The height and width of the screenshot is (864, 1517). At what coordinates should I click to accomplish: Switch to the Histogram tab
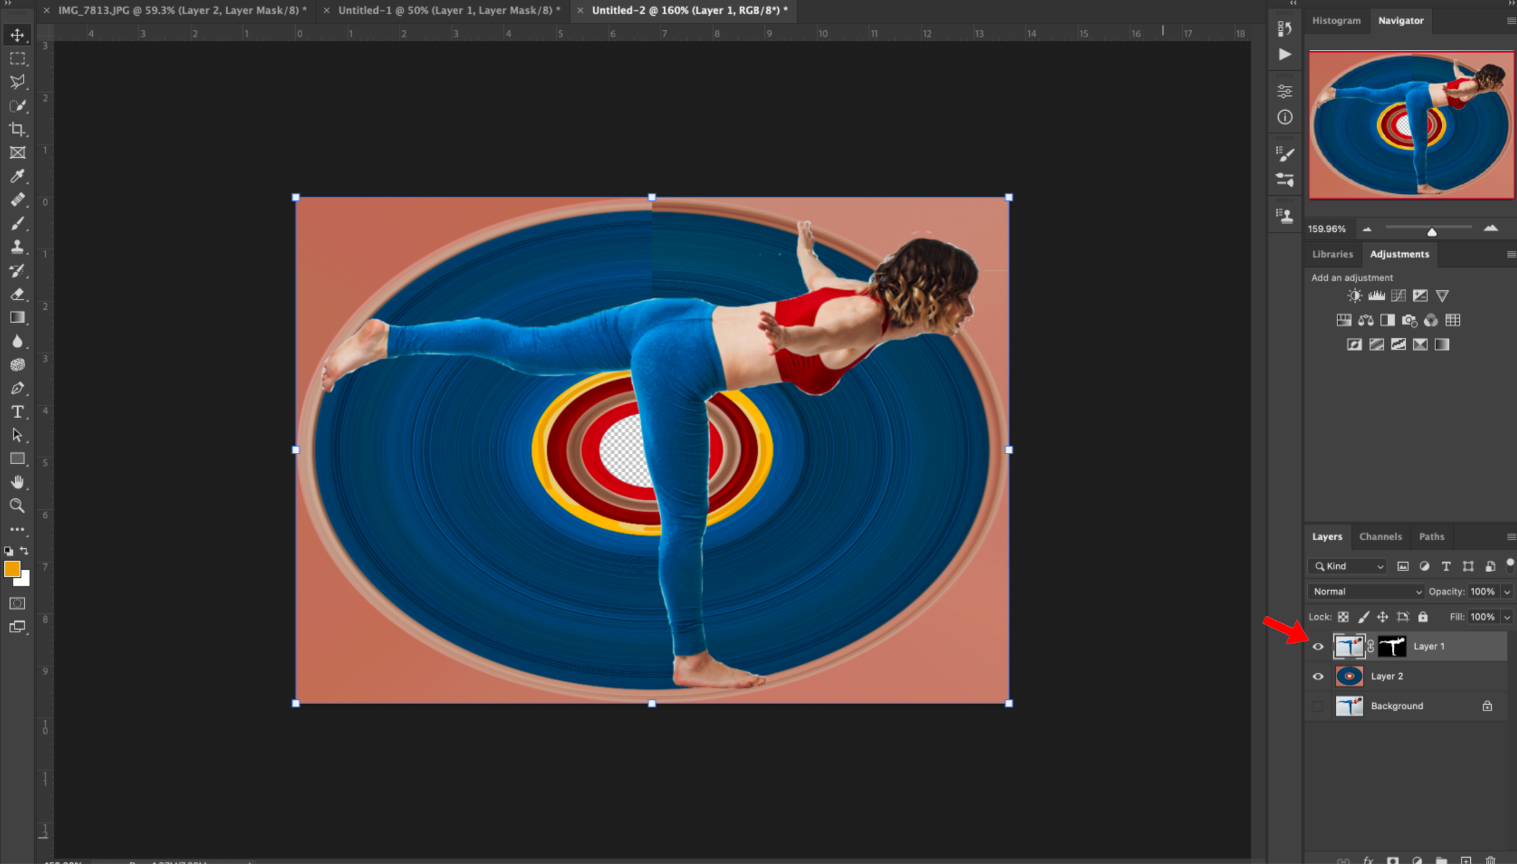coord(1336,21)
